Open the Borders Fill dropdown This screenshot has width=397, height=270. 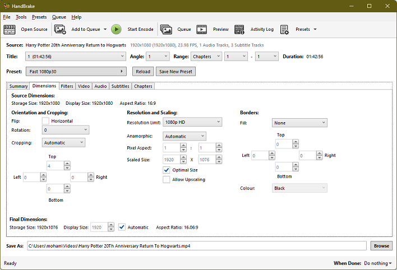[x=299, y=123]
